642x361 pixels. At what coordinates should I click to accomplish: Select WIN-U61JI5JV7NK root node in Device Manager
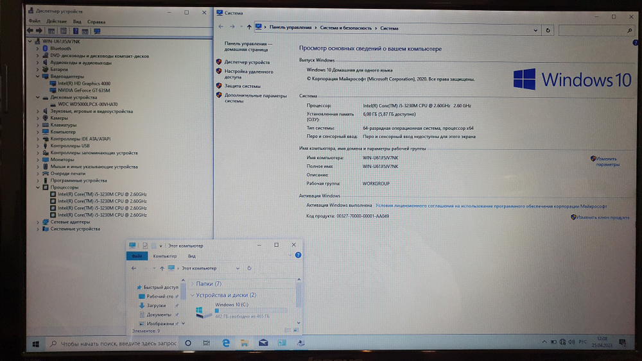(x=61, y=41)
